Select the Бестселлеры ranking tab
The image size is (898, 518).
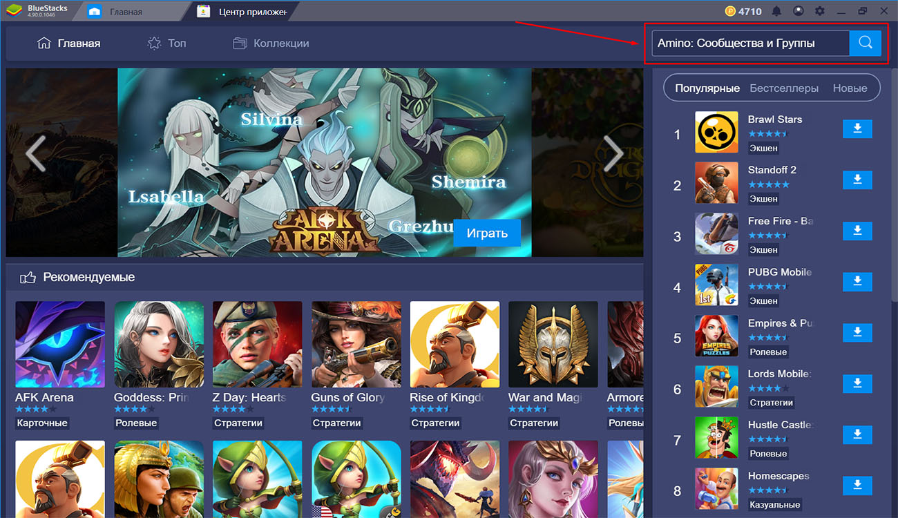pyautogui.click(x=784, y=88)
